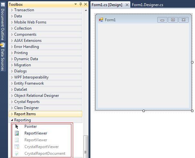Click the Form1 bottom-edge resize handle
195x158 pixels.
point(144,111)
